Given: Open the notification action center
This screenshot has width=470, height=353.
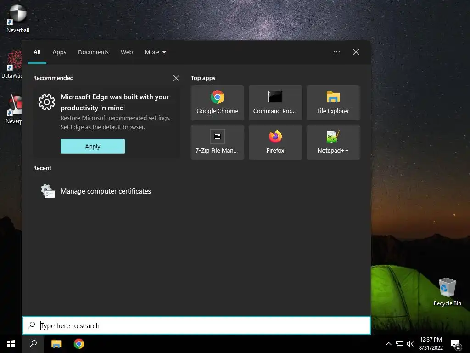Looking at the screenshot, I should [456, 345].
